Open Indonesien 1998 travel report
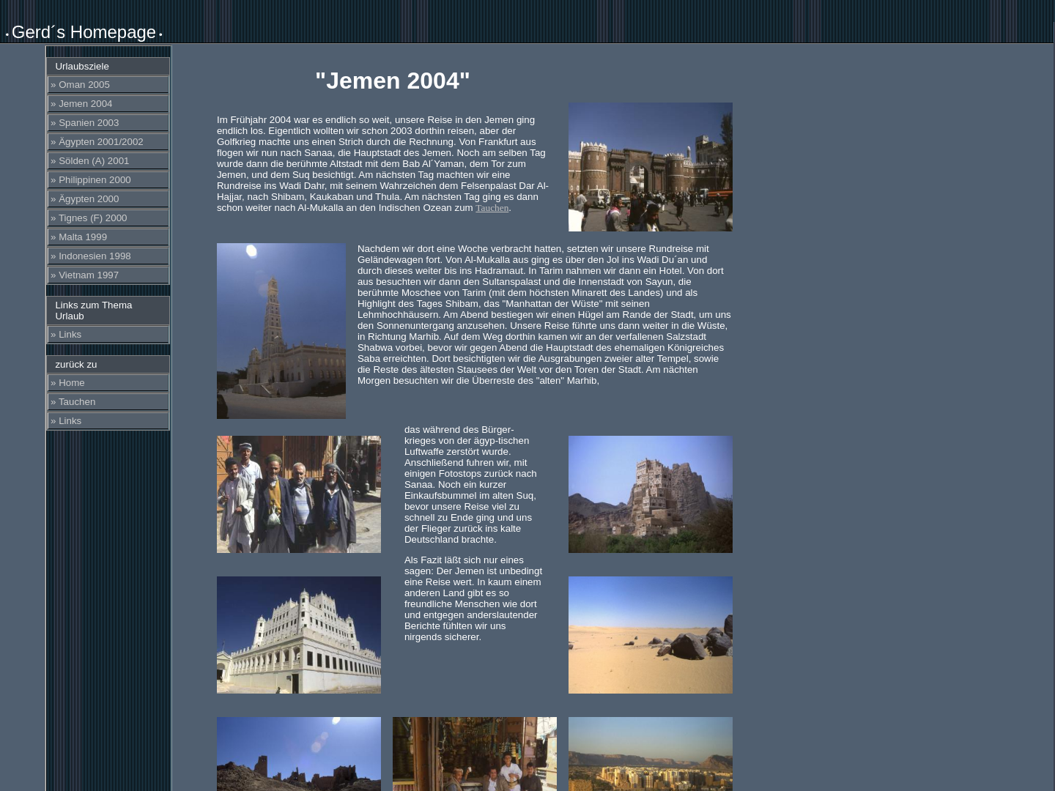 [108, 256]
